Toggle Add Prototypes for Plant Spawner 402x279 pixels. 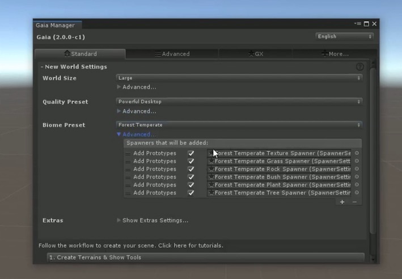[x=191, y=185]
